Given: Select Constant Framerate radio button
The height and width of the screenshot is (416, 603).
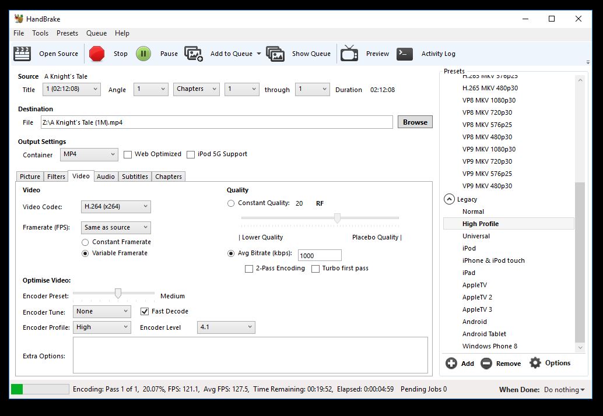Looking at the screenshot, I should (x=85, y=242).
